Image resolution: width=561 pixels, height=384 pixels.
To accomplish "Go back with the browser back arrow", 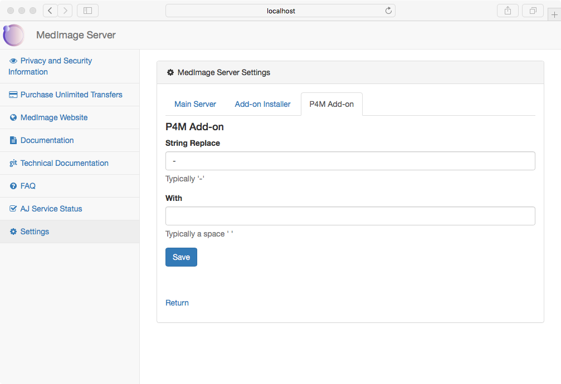I will [51, 11].
